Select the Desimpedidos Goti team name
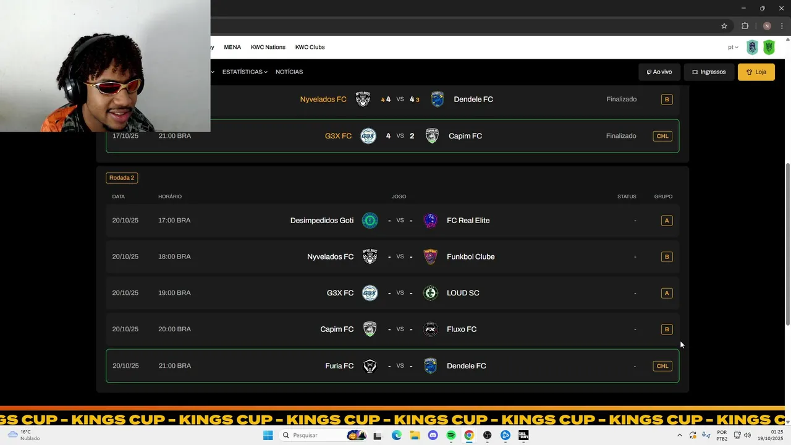The height and width of the screenshot is (445, 791). [x=322, y=221]
